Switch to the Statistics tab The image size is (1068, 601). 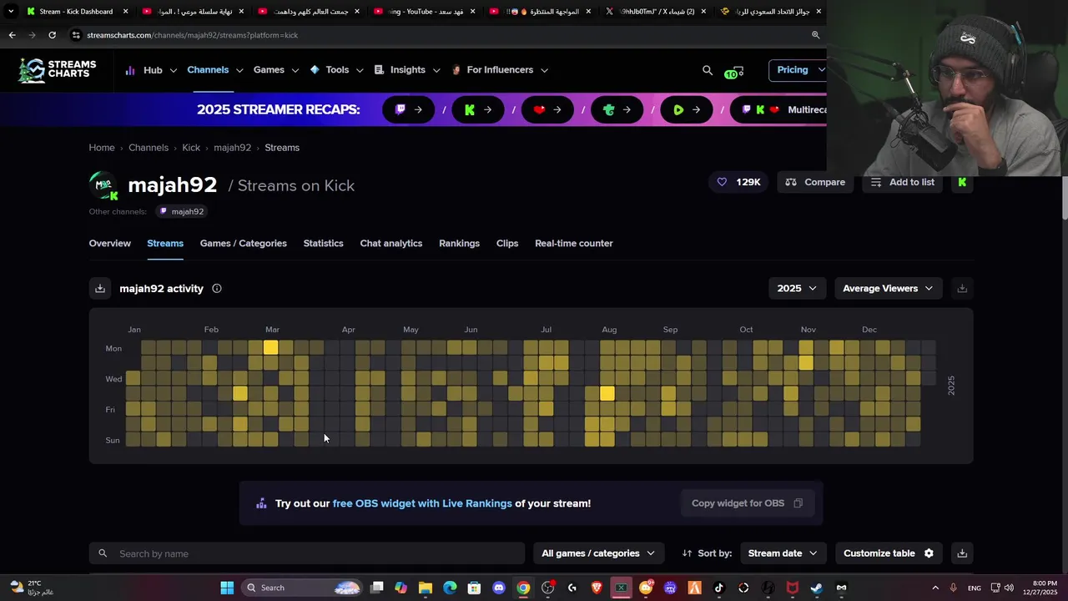(x=324, y=244)
